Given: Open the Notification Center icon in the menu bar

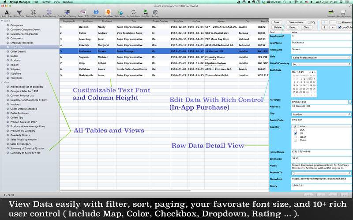Looking at the screenshot, I should click(x=348, y=2).
